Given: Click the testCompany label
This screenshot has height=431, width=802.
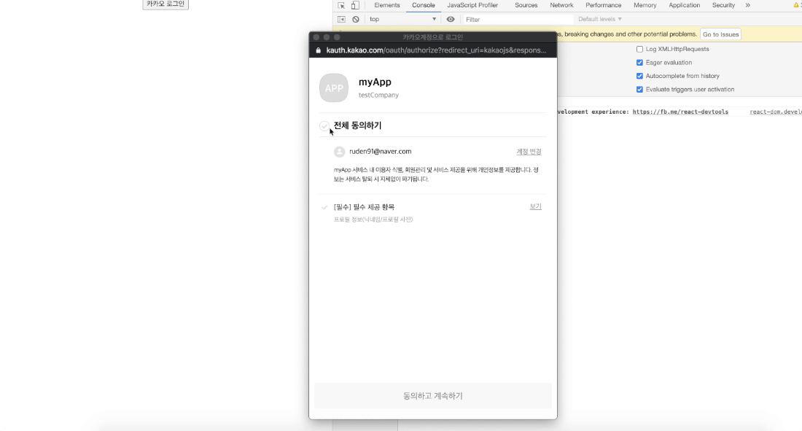Looking at the screenshot, I should [378, 96].
